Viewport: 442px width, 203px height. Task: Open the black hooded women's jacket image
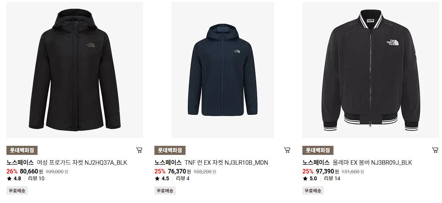(75, 70)
